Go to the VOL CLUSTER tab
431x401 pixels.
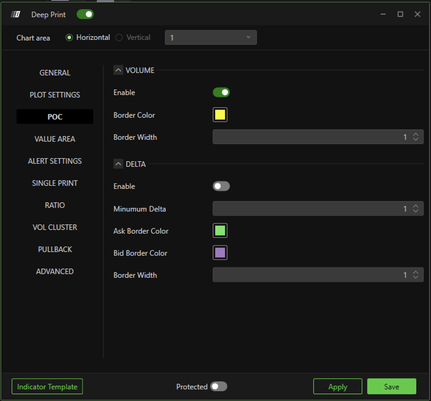(55, 227)
